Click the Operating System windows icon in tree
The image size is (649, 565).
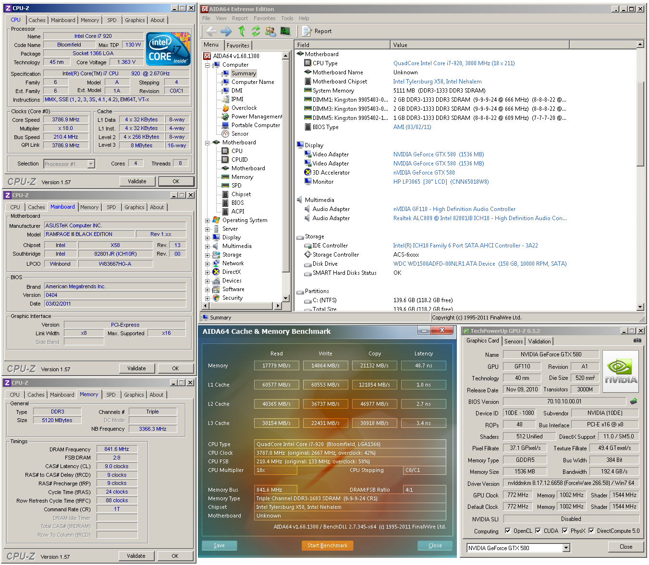tap(216, 220)
